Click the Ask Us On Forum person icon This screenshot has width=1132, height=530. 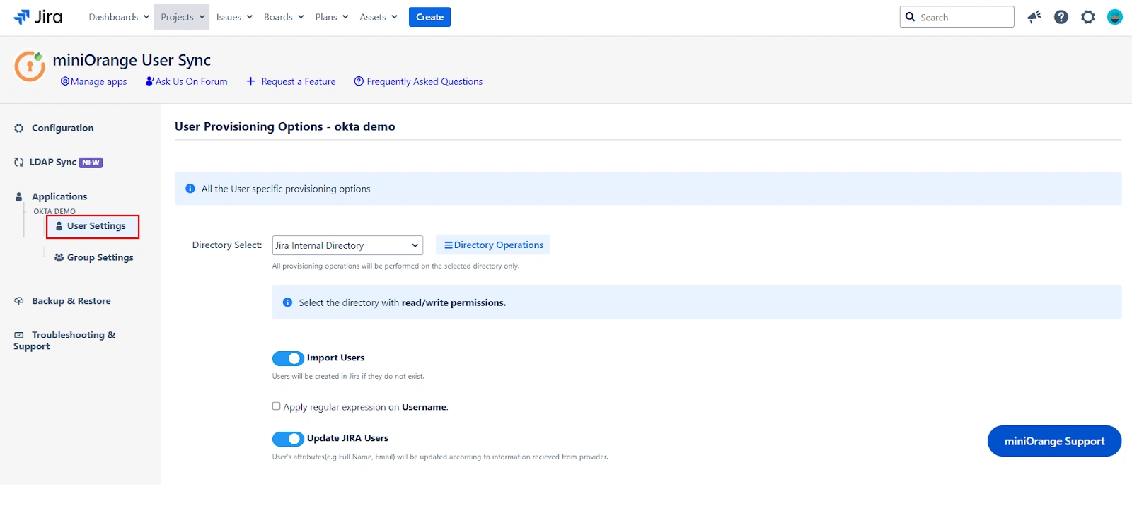pyautogui.click(x=150, y=81)
